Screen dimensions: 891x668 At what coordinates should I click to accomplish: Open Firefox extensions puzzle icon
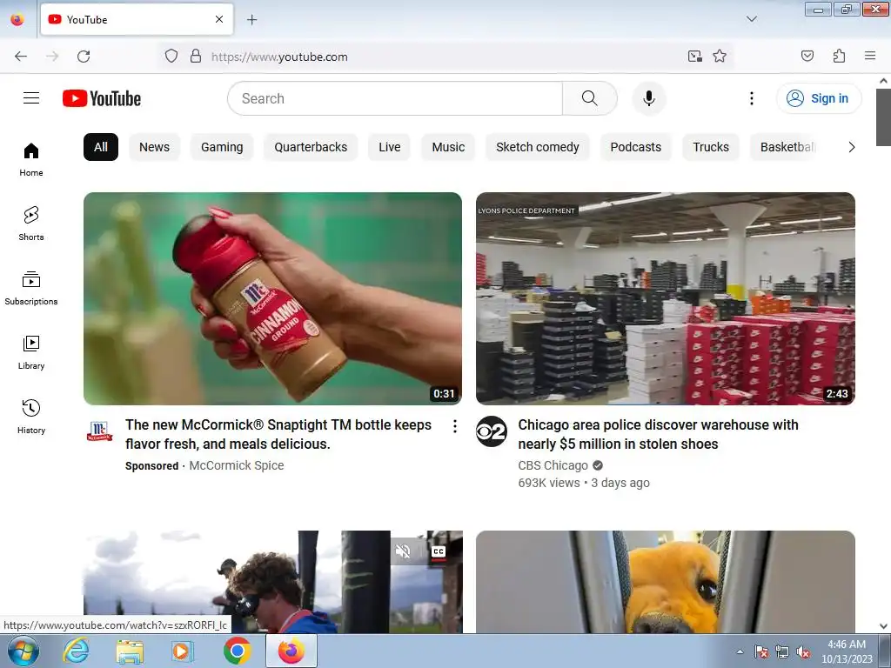[x=840, y=57]
